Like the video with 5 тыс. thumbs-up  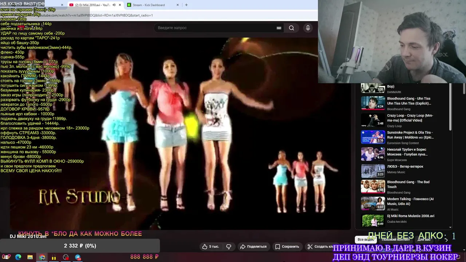click(211, 246)
